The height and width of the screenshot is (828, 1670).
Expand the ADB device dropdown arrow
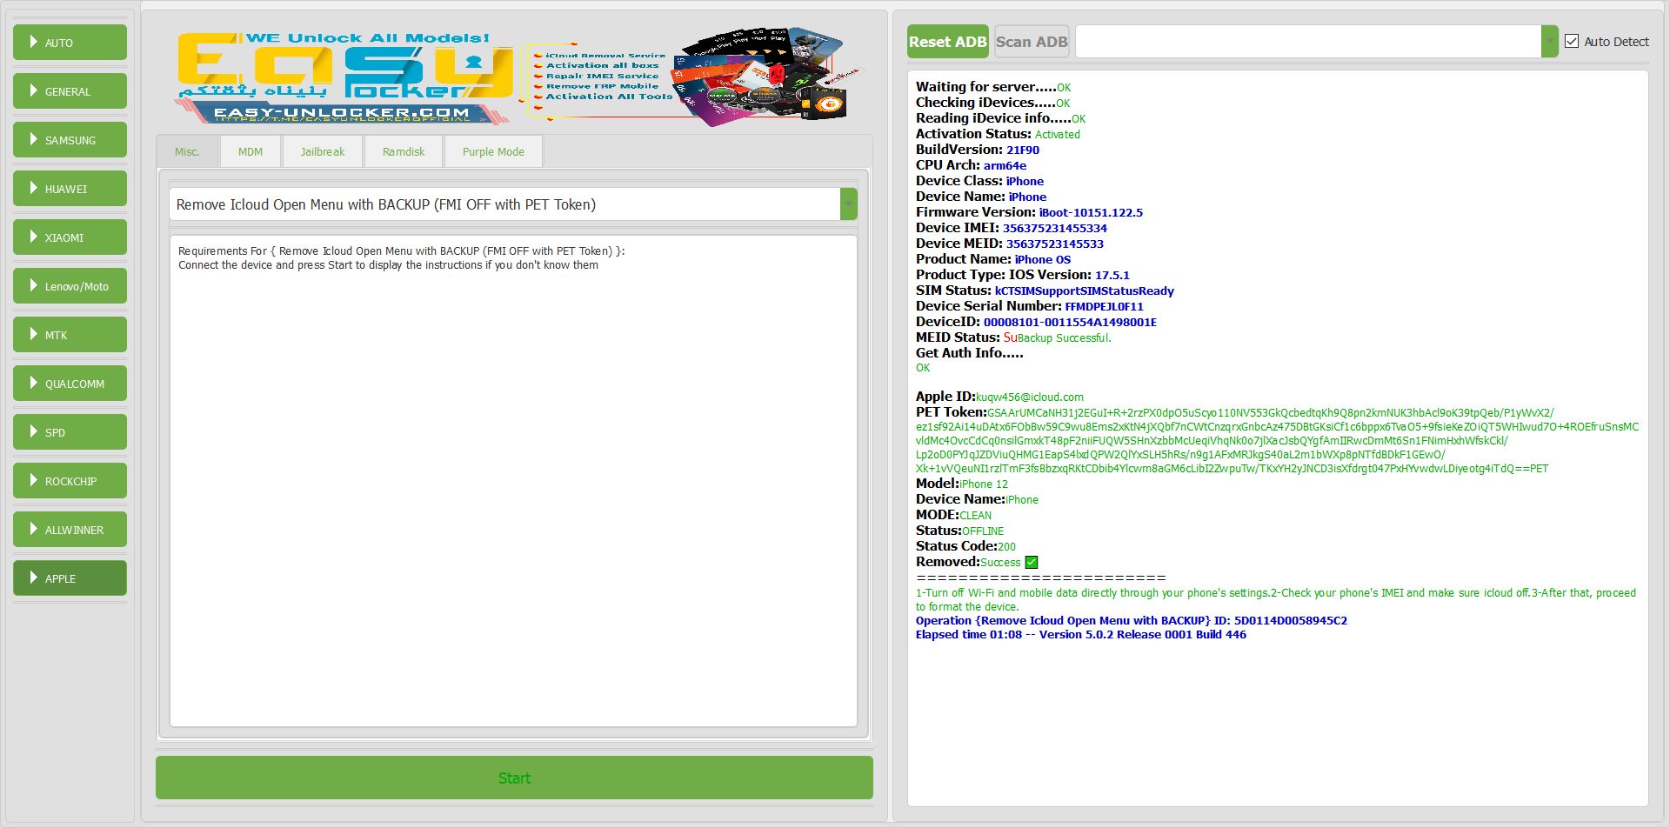[1549, 42]
